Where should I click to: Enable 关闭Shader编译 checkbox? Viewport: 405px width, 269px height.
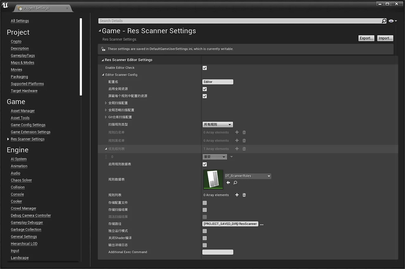tap(205, 238)
